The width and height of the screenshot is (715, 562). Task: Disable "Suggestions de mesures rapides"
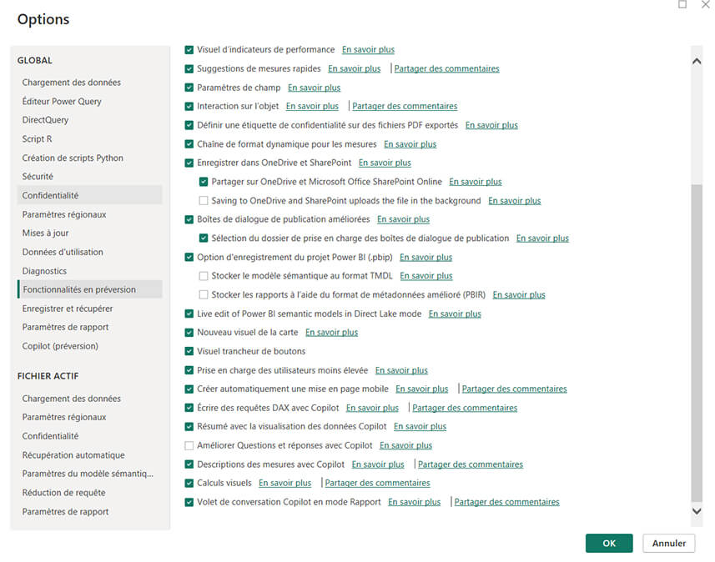pyautogui.click(x=188, y=68)
